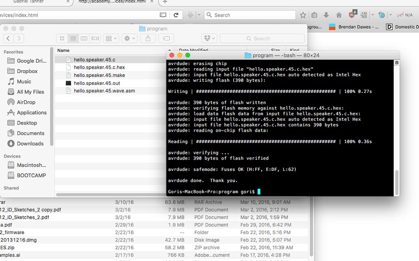
Task: Go forward in the program Finder window
Action: click(x=19, y=39)
